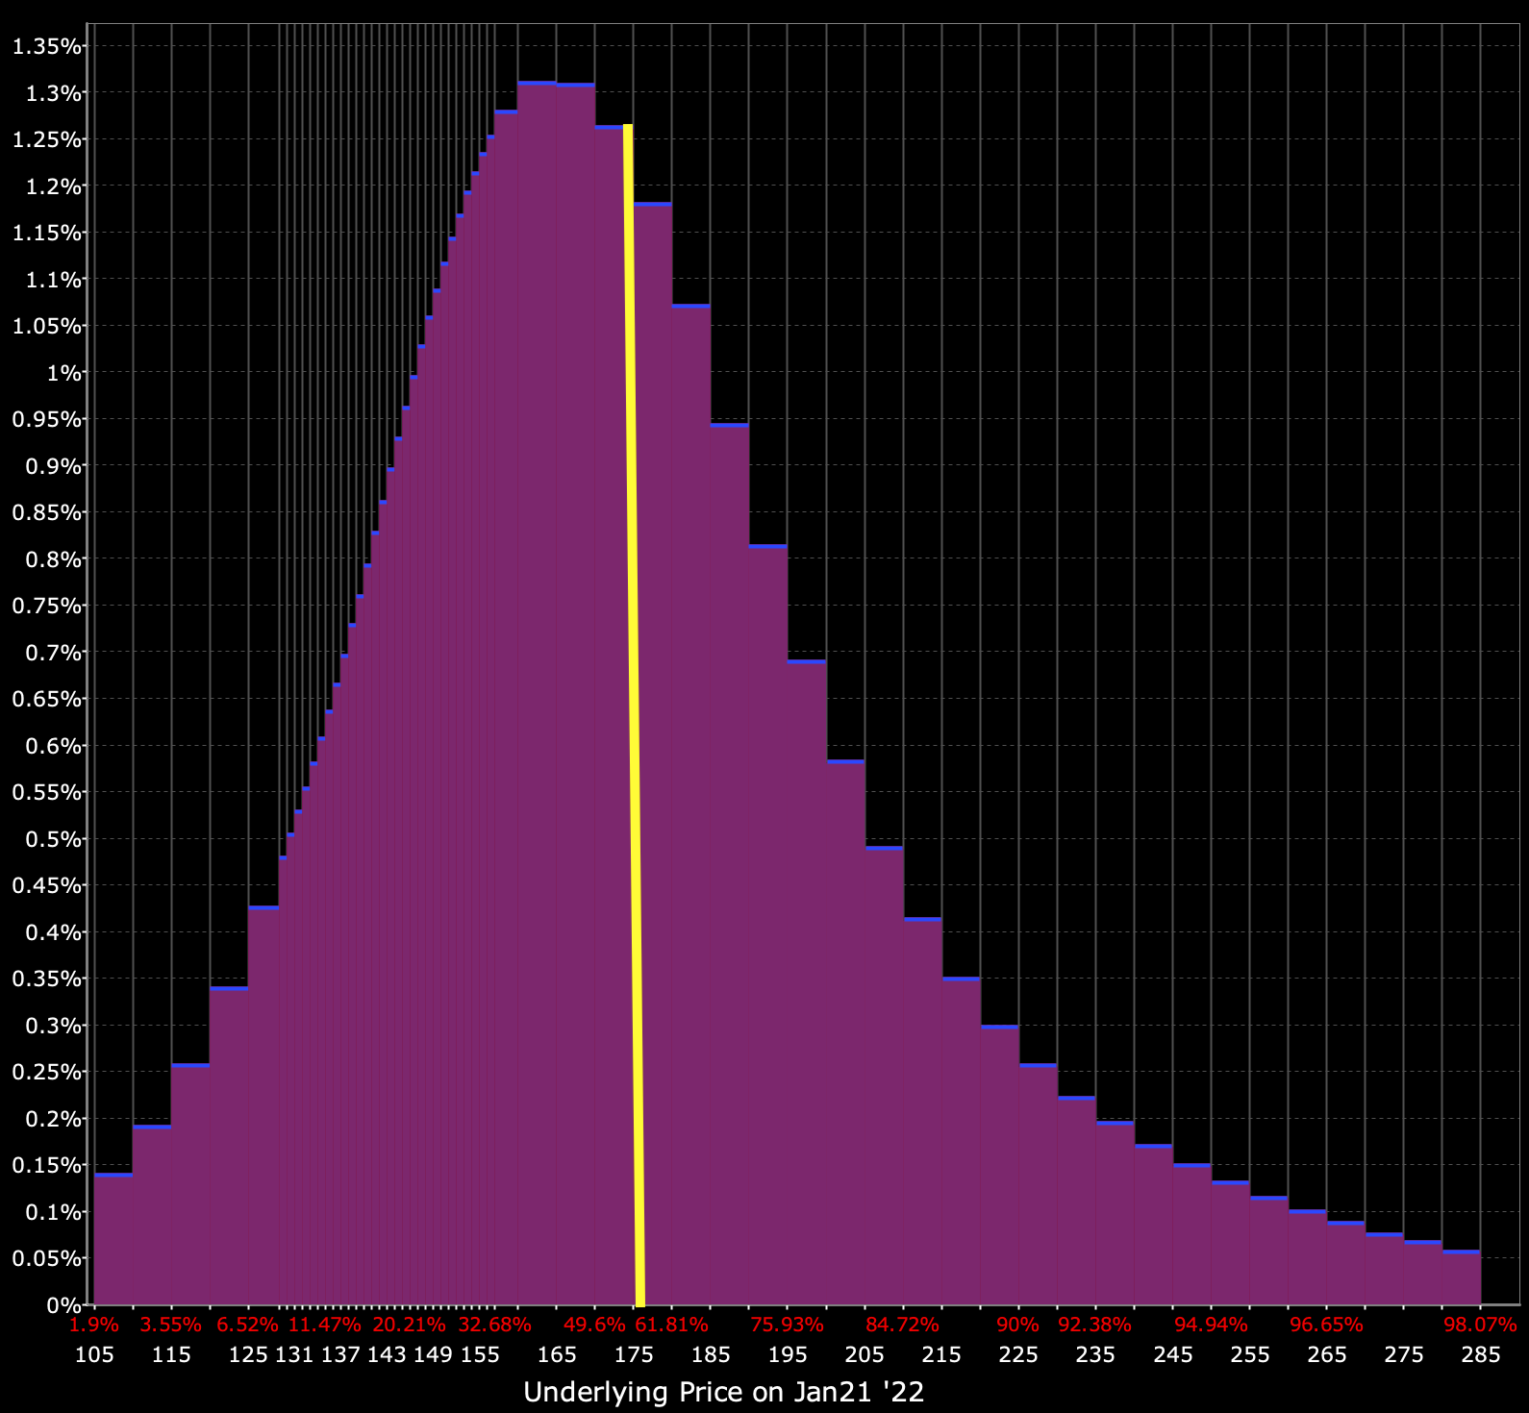Click the 1.1% y-axis label
The height and width of the screenshot is (1413, 1529).
click(x=52, y=279)
